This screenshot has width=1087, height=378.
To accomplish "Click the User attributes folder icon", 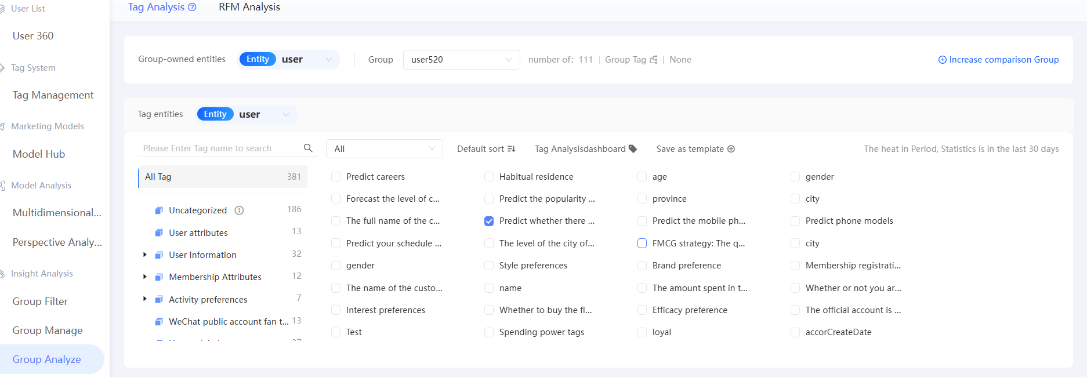I will click(159, 233).
